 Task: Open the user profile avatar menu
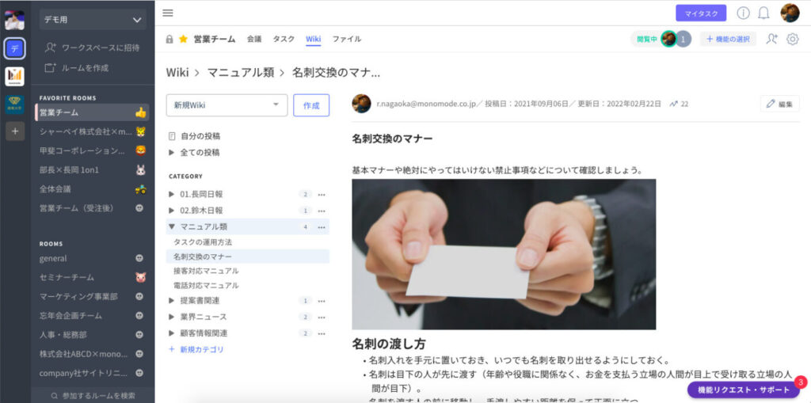point(790,13)
